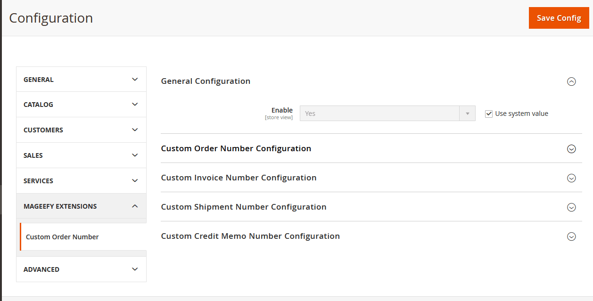
Task: Expand the CUSTOMERS sidebar section
Action: pyautogui.click(x=43, y=130)
